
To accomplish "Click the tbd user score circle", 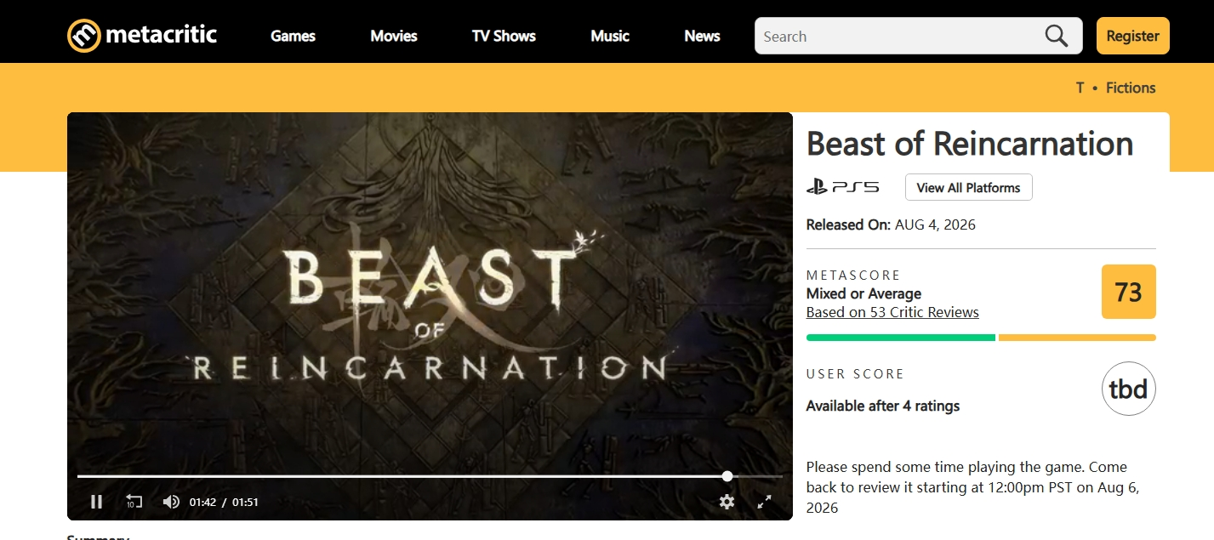I will pyautogui.click(x=1128, y=389).
